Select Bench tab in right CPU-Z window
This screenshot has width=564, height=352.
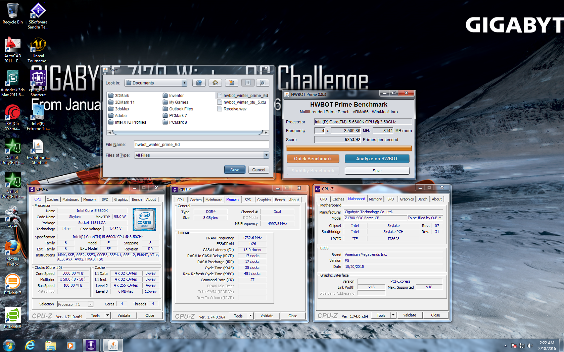pos(423,199)
